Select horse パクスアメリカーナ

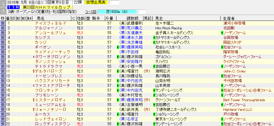coord(52,81)
